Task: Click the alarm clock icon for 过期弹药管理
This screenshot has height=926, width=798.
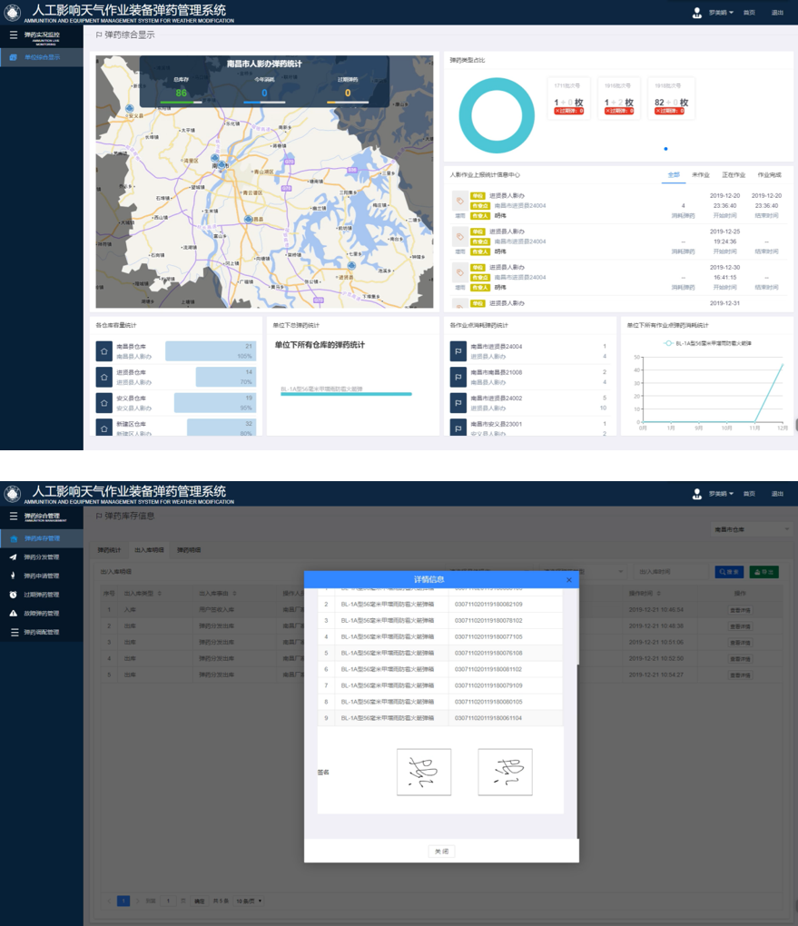Action: pyautogui.click(x=13, y=595)
